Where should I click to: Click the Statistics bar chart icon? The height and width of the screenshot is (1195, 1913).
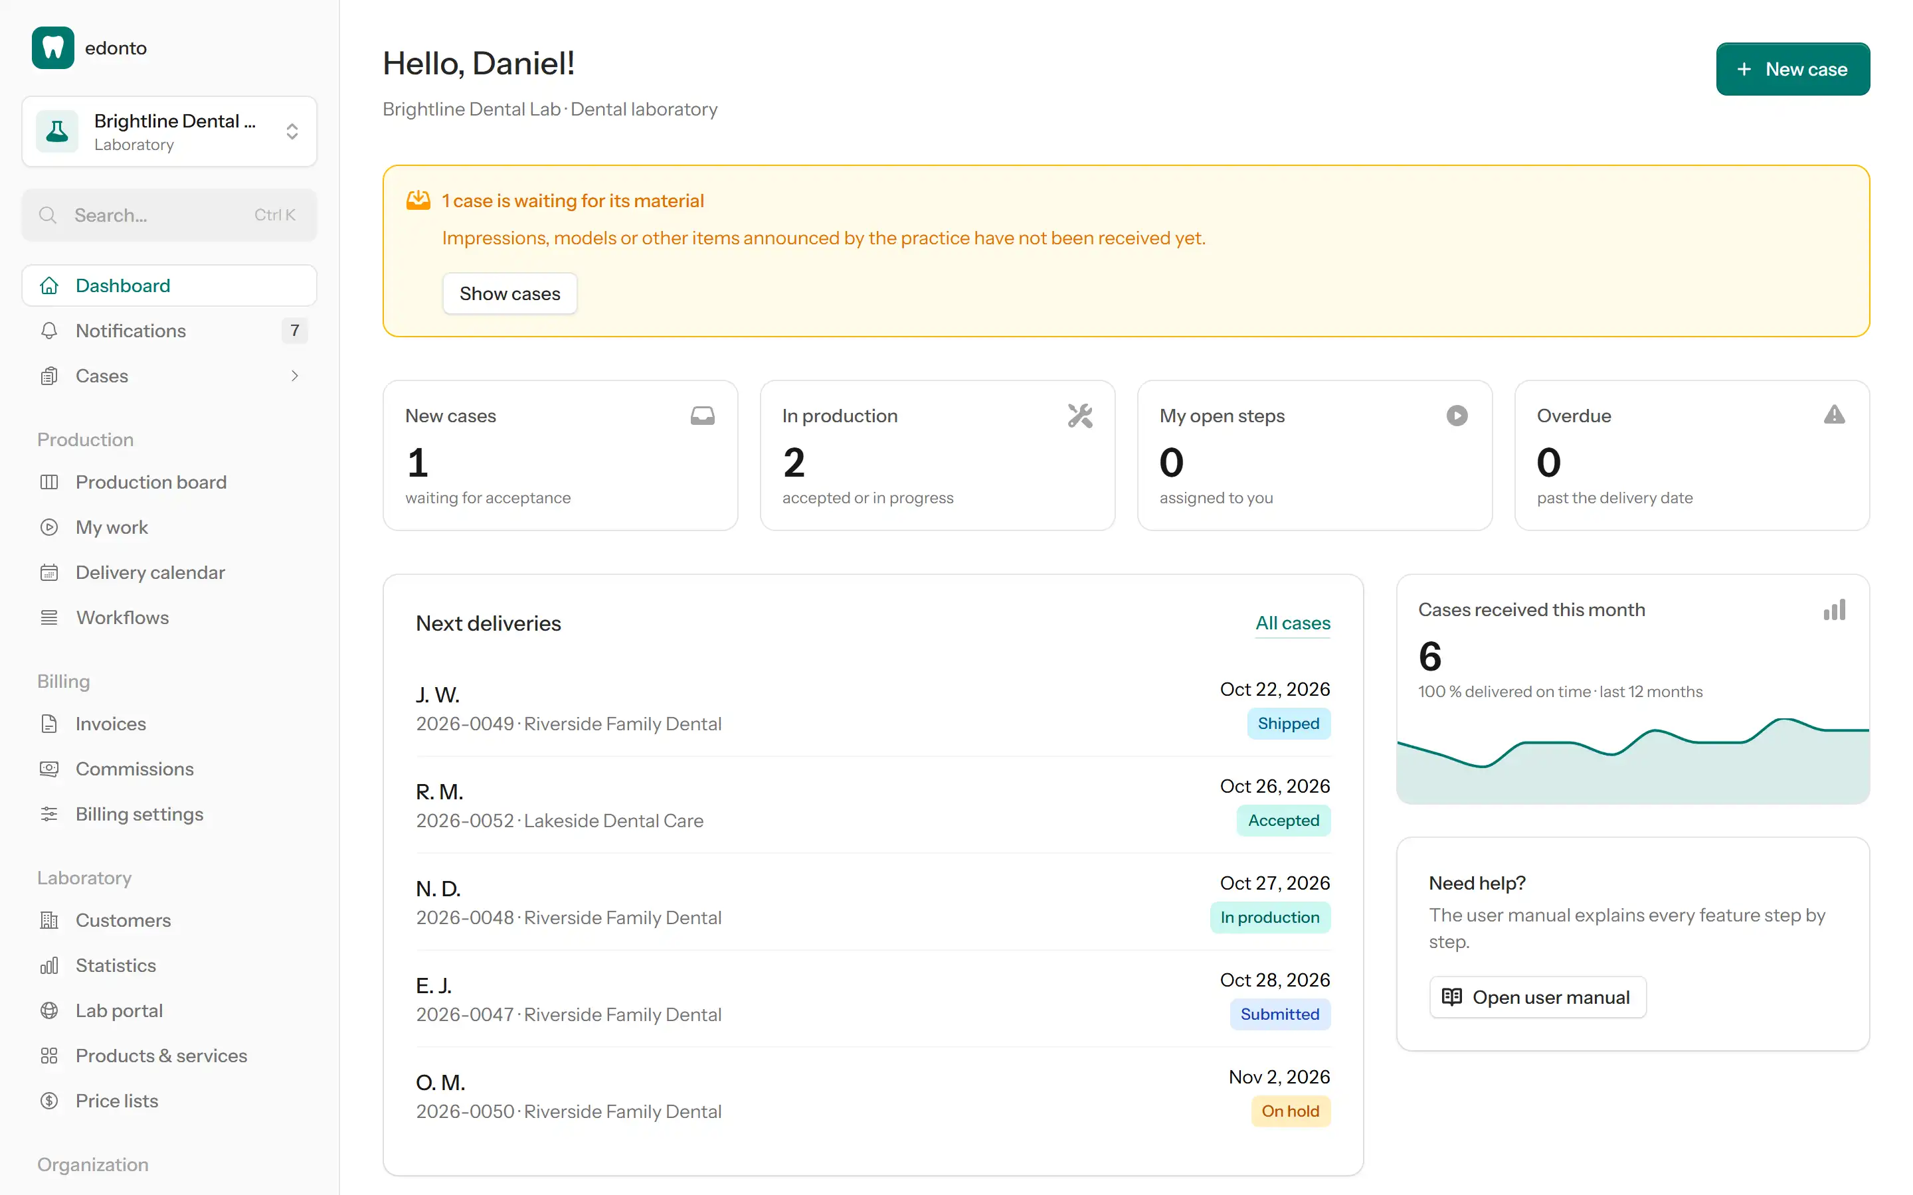(x=49, y=965)
